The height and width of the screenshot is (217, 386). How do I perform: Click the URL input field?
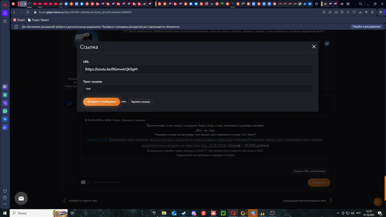(198, 69)
